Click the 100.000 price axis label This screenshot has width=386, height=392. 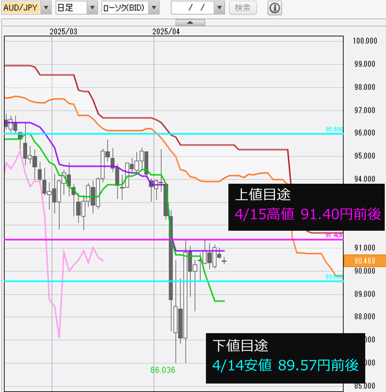tap(365, 41)
